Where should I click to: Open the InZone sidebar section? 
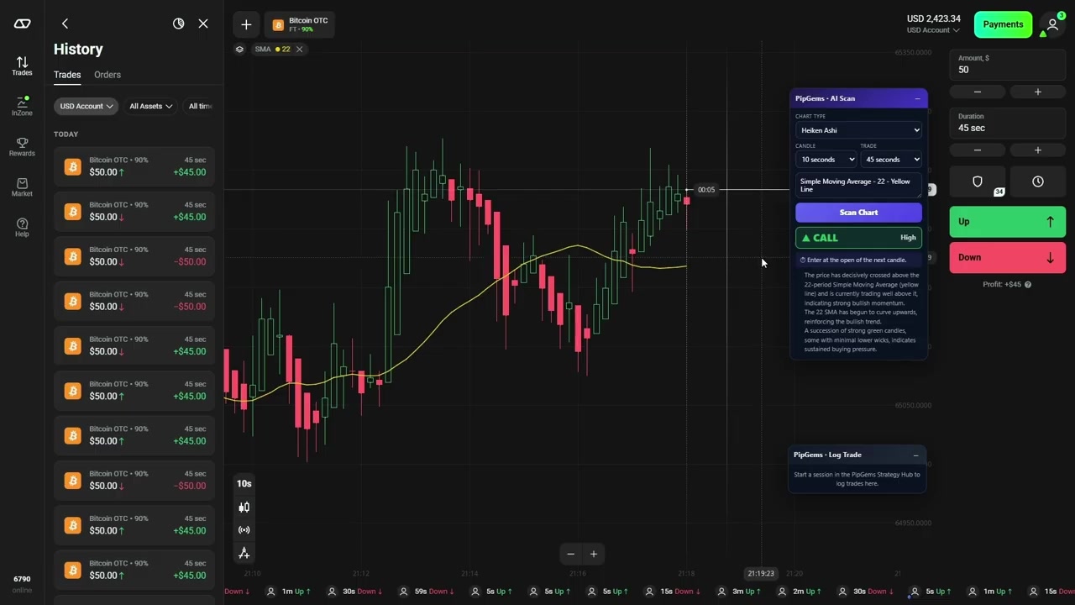(x=22, y=106)
